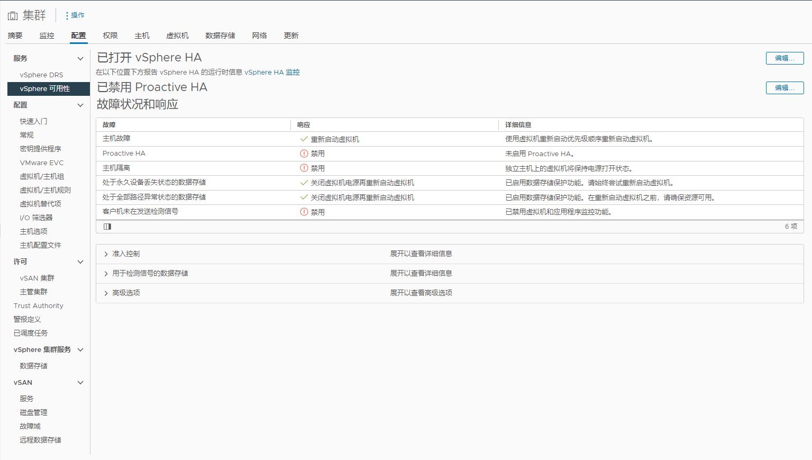The image size is (812, 460).
Task: Collapse the vSphere 集群服务 section
Action: point(80,350)
